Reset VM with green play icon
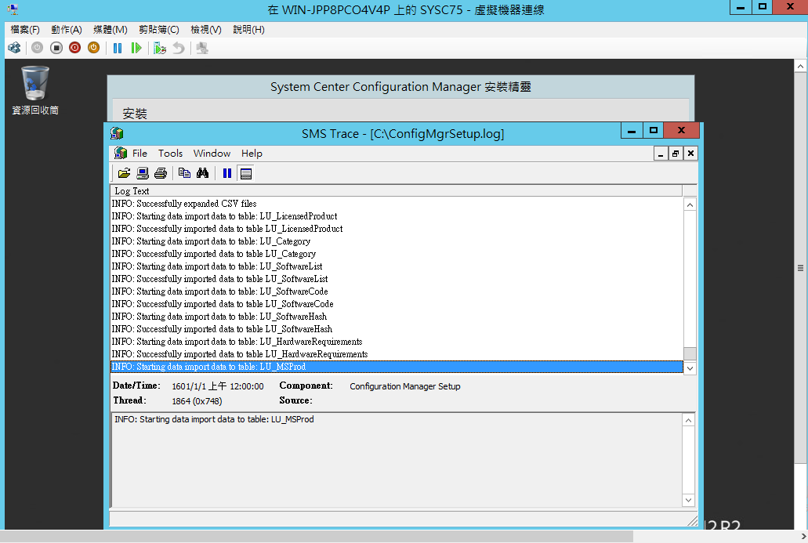The image size is (808, 543). point(136,48)
